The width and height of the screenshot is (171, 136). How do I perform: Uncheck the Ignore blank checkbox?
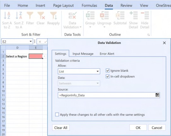coord(108,71)
